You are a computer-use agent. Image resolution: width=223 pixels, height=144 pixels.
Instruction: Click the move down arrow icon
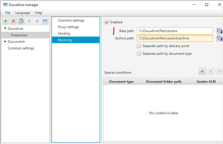coord(37,21)
